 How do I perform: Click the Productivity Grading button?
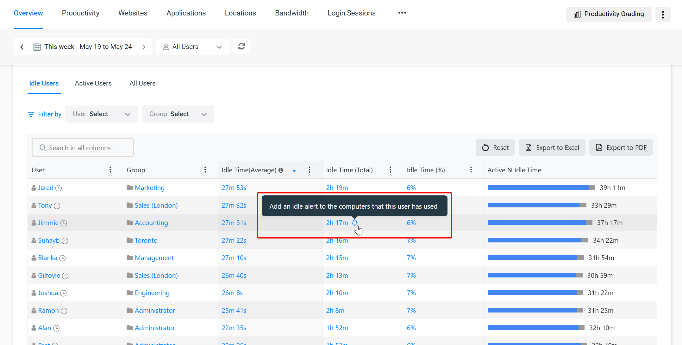pyautogui.click(x=609, y=14)
